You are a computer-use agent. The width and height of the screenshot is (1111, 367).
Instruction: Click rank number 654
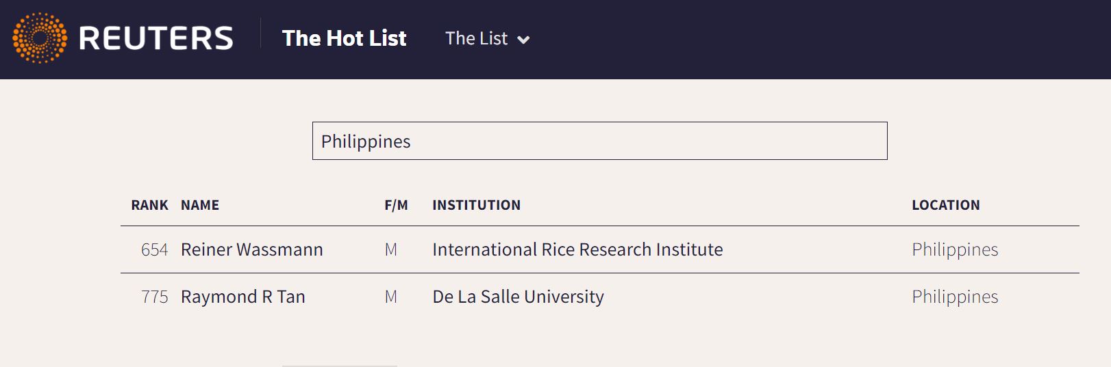point(154,249)
